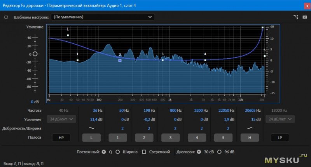The image size is (311, 167).
Task: Toggle the effect power button
Action: pos(6,17)
